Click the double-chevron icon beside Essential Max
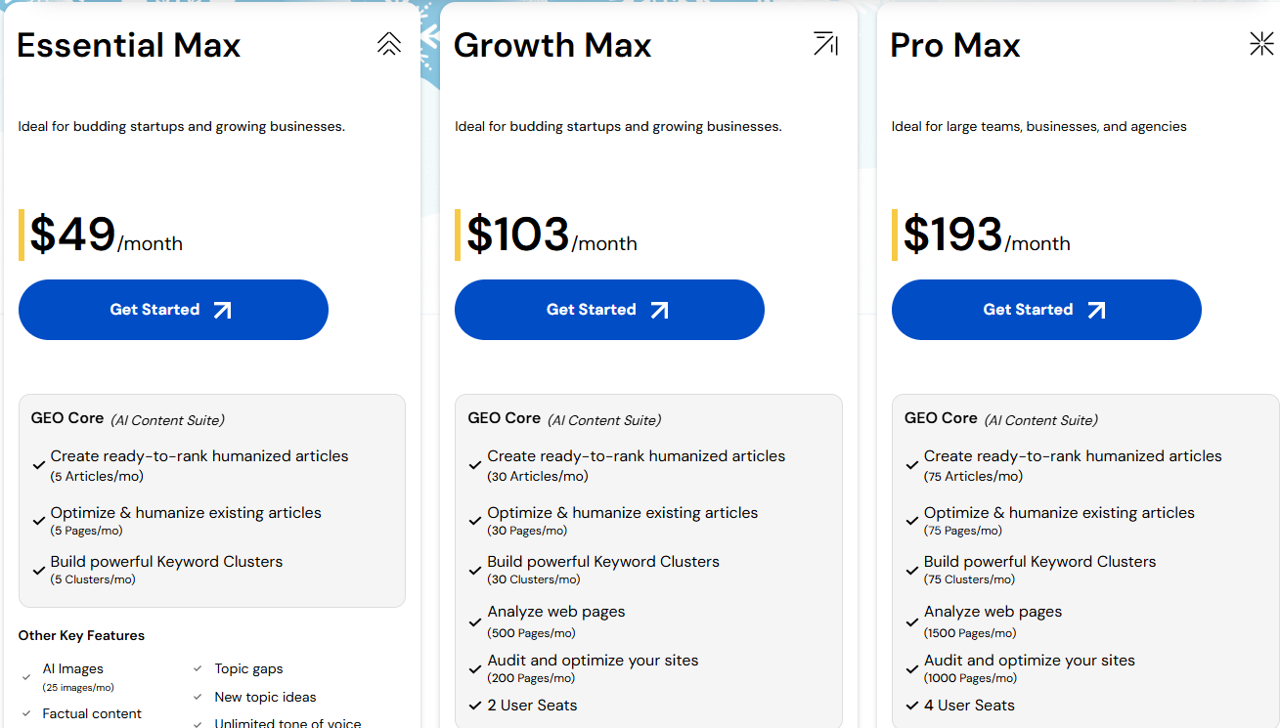Screen dimensions: 1280x728 (x=388, y=43)
